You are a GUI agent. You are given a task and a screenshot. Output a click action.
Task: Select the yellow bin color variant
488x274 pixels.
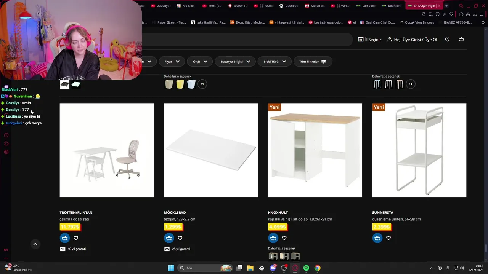pos(180,84)
